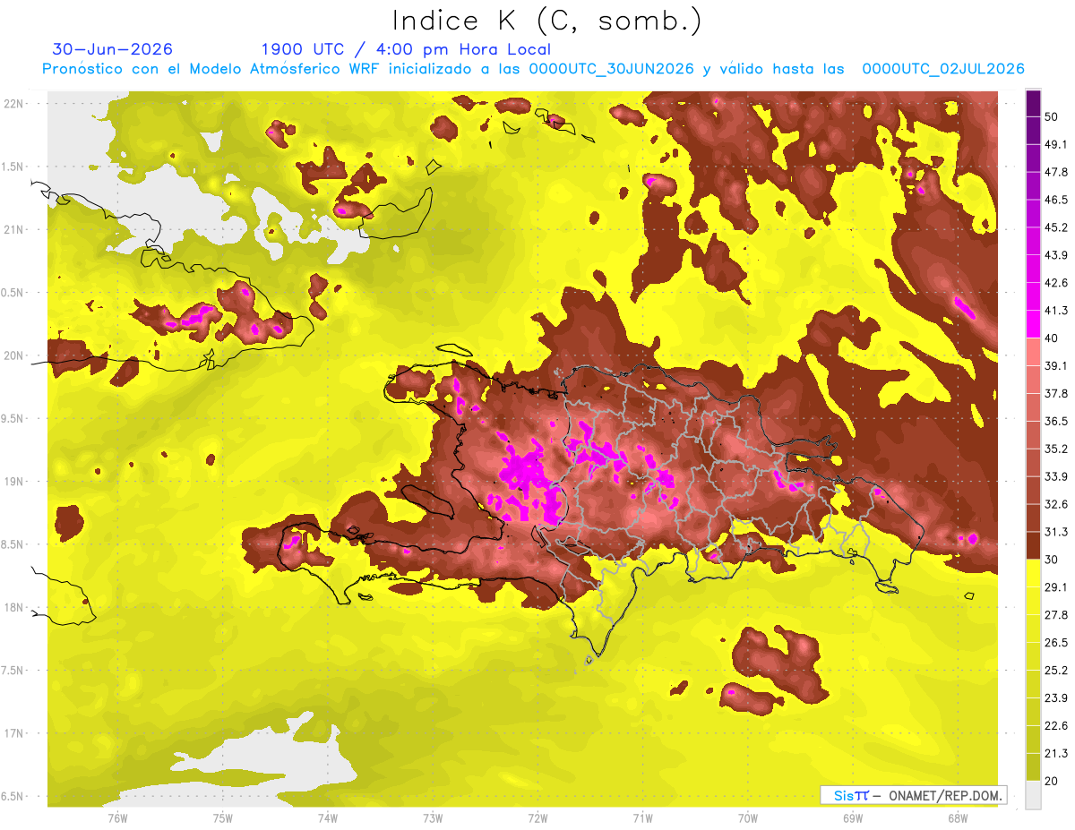The height and width of the screenshot is (830, 1075).
Task: Click the '73W' longitude axis label
Action: 433,817
